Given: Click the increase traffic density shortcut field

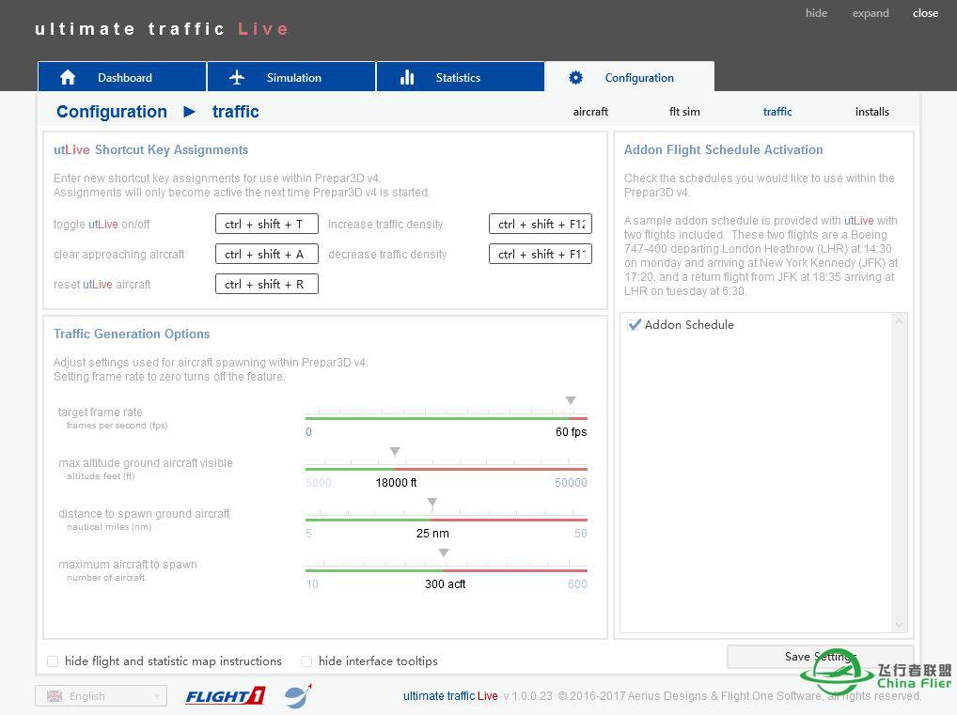Looking at the screenshot, I should coord(541,224).
